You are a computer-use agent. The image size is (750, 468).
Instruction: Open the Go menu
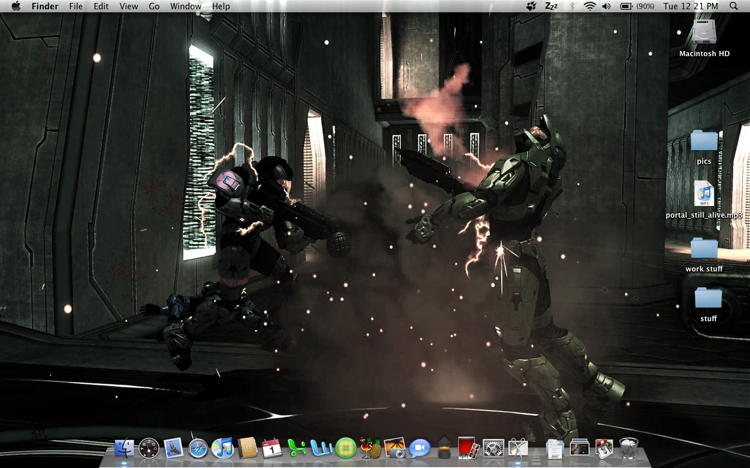154,6
